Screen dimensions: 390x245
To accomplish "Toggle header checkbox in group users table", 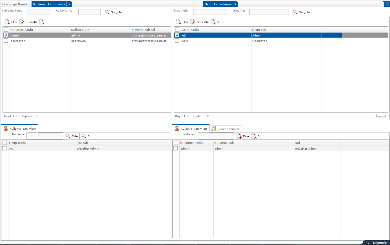I will (176, 143).
